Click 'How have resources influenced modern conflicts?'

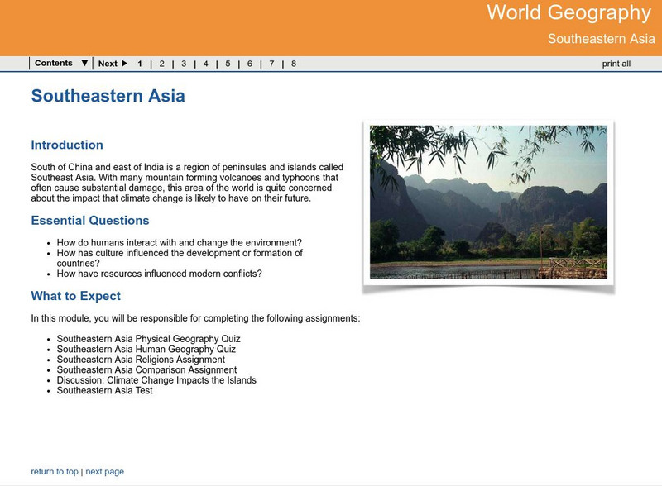pos(159,274)
